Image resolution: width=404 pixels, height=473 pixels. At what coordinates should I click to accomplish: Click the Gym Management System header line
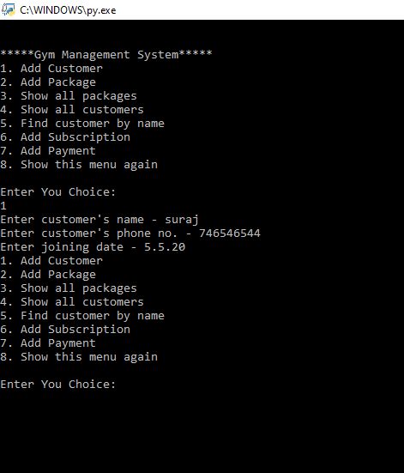(x=106, y=55)
